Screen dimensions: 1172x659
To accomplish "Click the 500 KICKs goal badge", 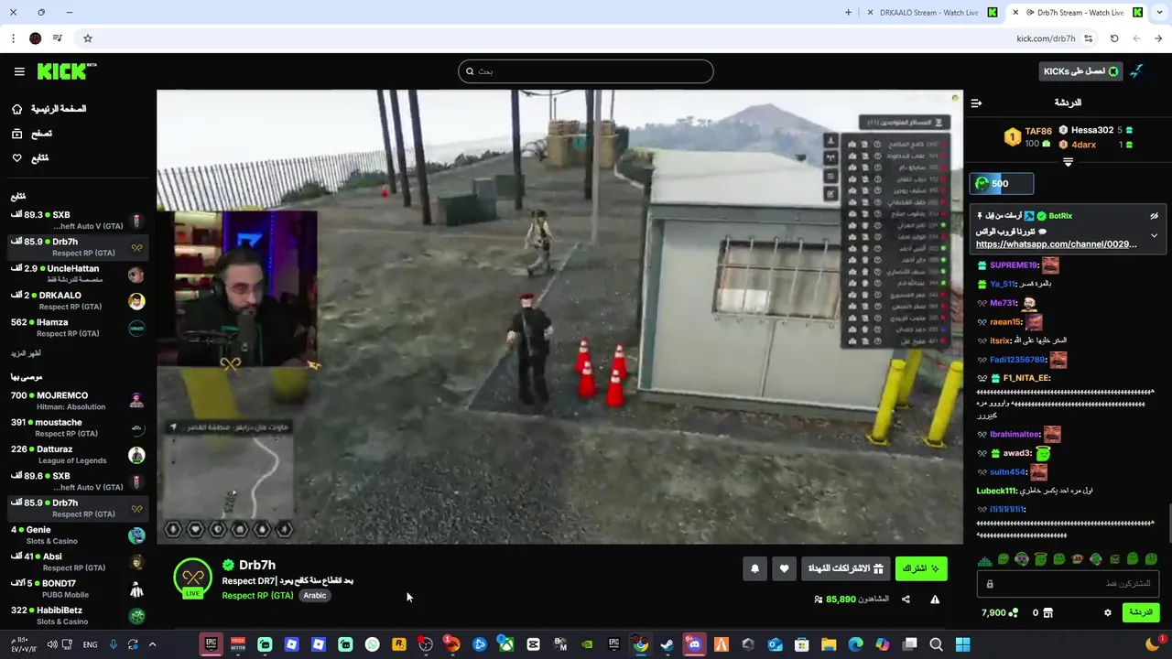I will coord(1002,184).
